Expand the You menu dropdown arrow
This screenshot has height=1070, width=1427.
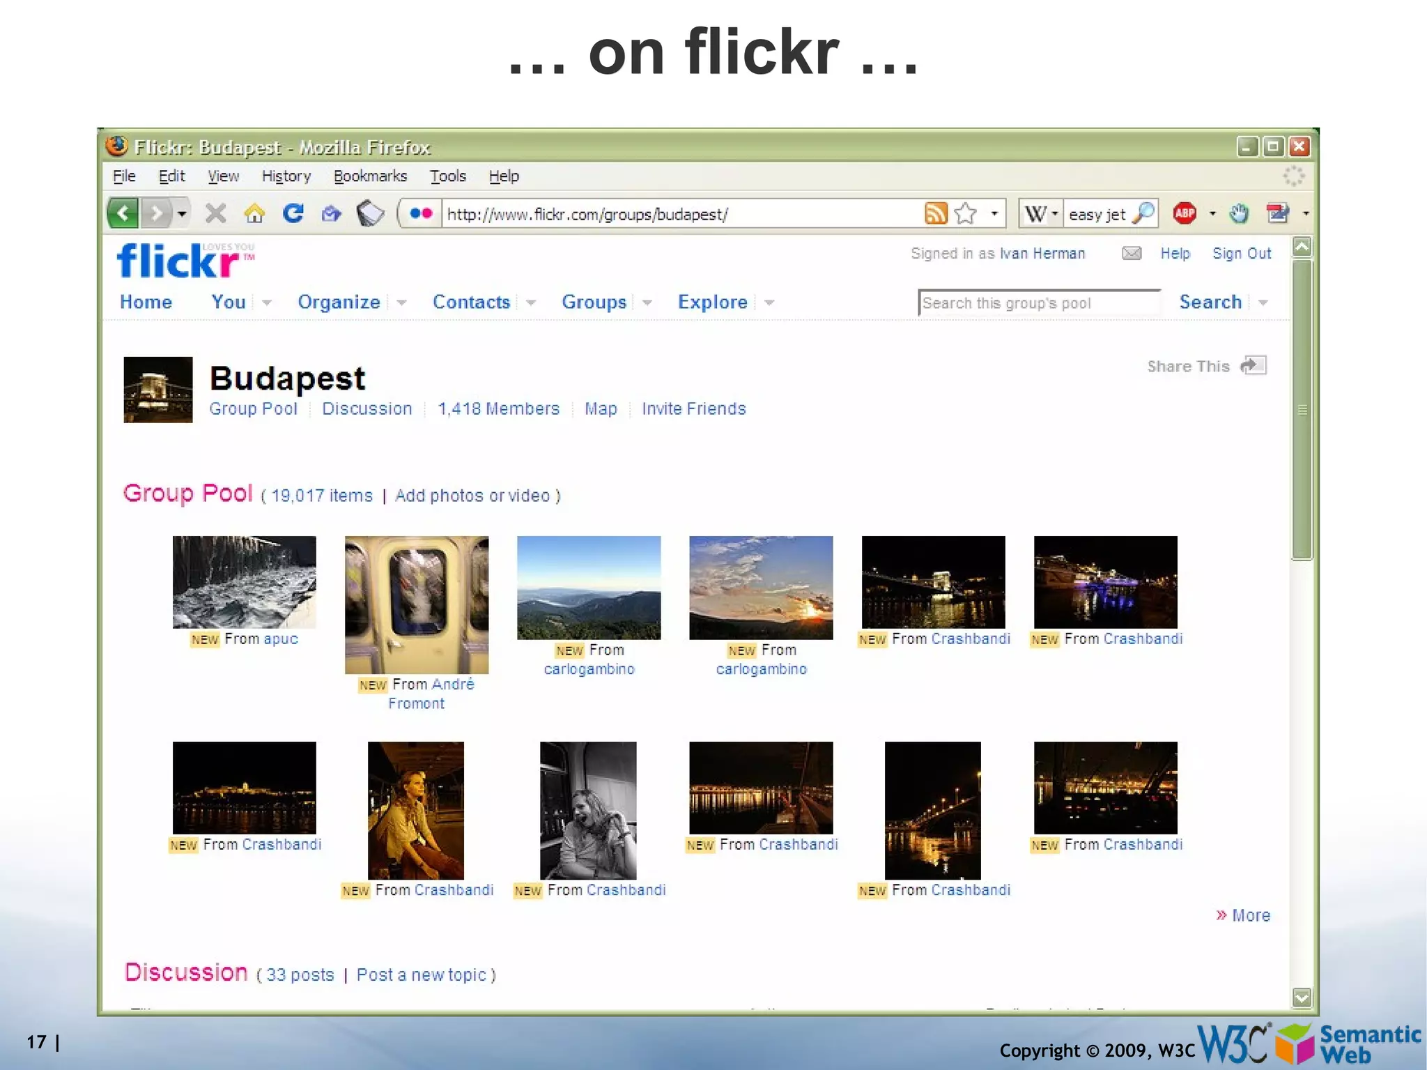coord(266,303)
